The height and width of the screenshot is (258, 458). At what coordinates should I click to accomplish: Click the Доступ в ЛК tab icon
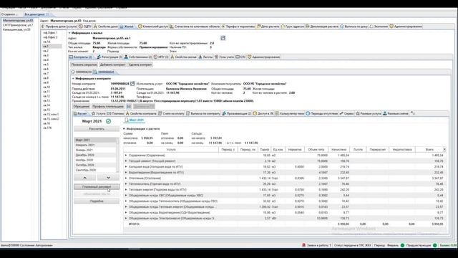point(255,113)
